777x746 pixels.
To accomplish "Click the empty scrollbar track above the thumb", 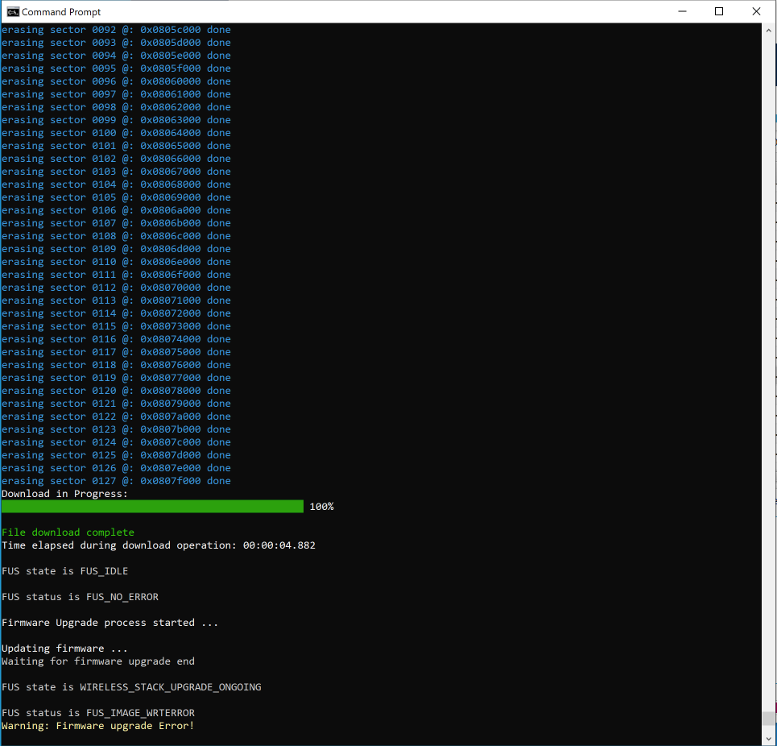I will coord(769,371).
